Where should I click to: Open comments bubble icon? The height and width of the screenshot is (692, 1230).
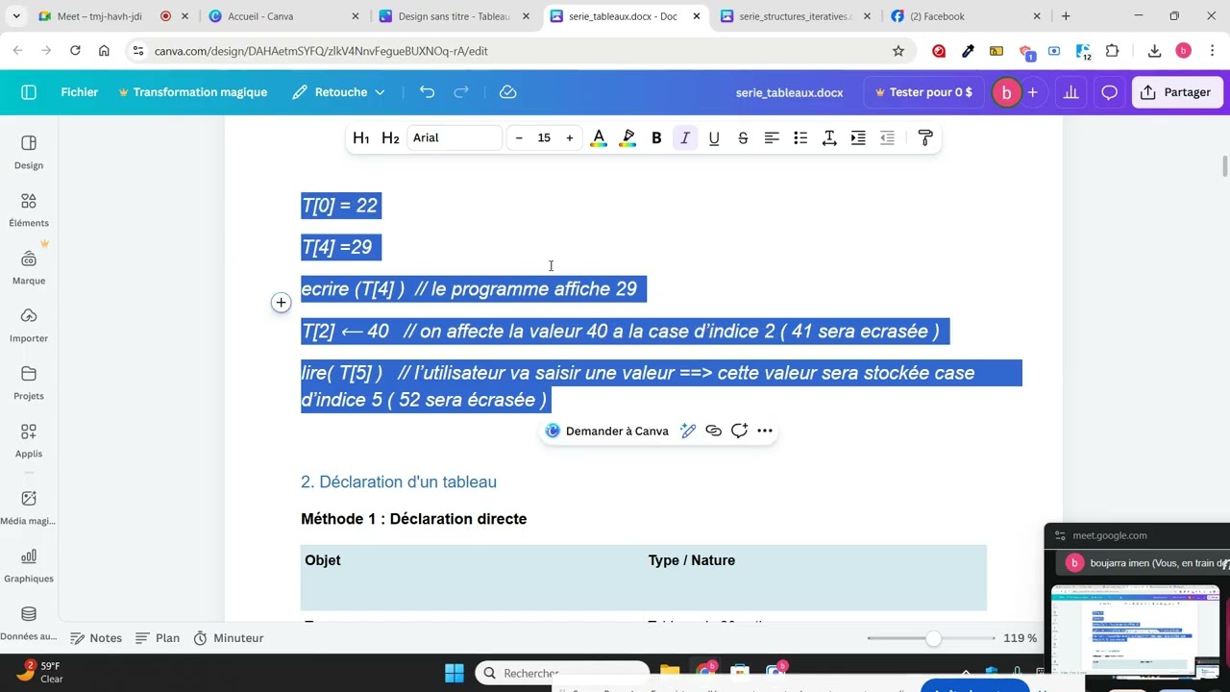(x=1109, y=92)
